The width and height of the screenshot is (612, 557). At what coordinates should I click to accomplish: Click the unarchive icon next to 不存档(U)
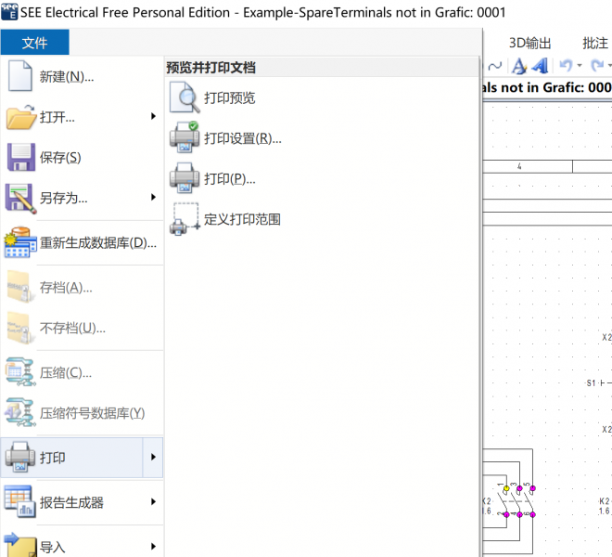coord(19,328)
